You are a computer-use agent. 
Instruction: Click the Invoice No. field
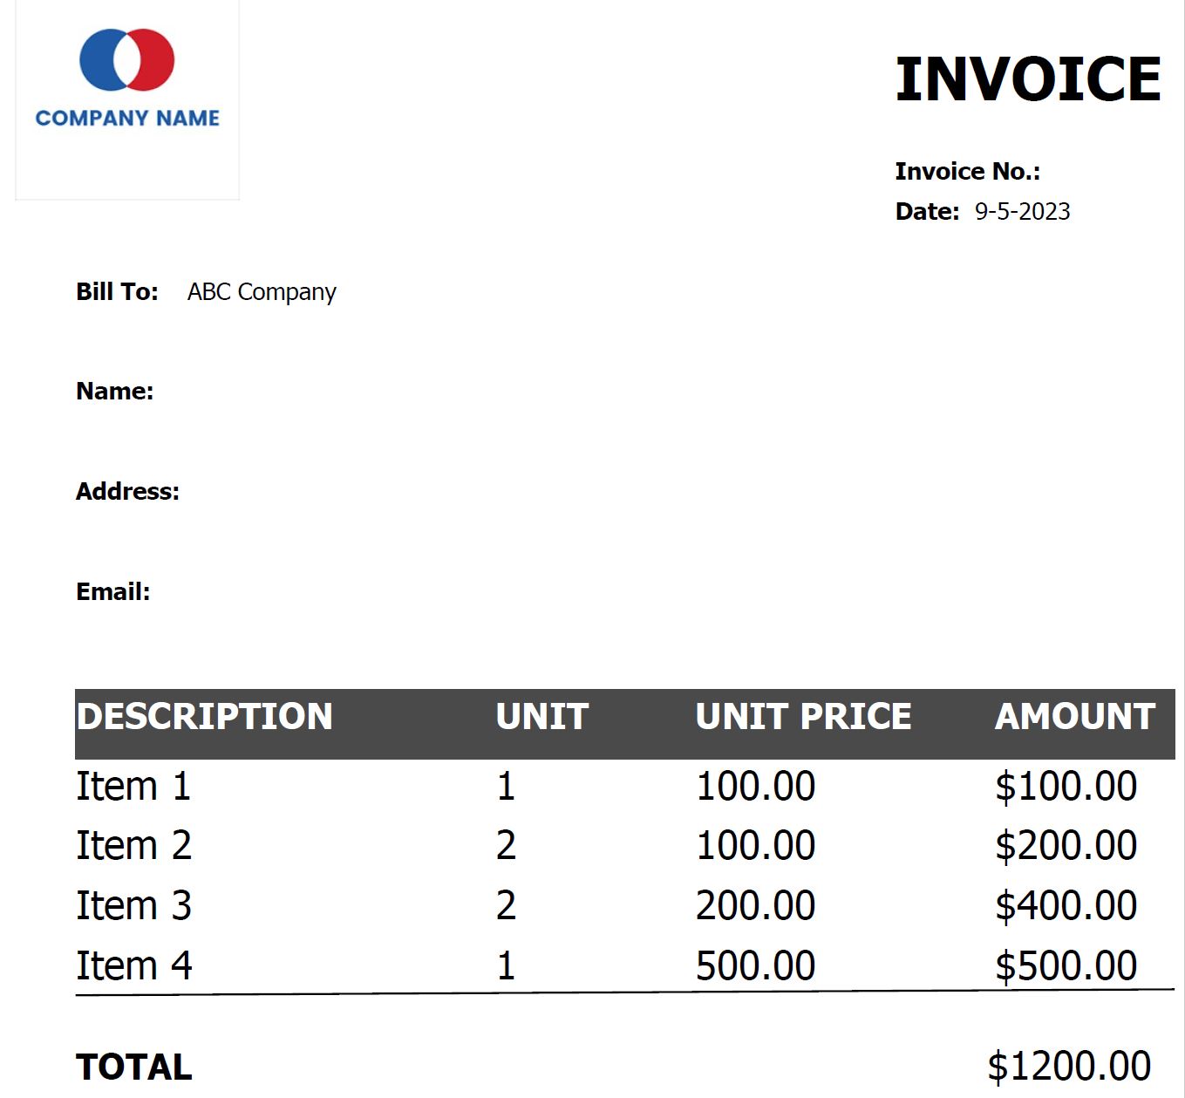[967, 171]
